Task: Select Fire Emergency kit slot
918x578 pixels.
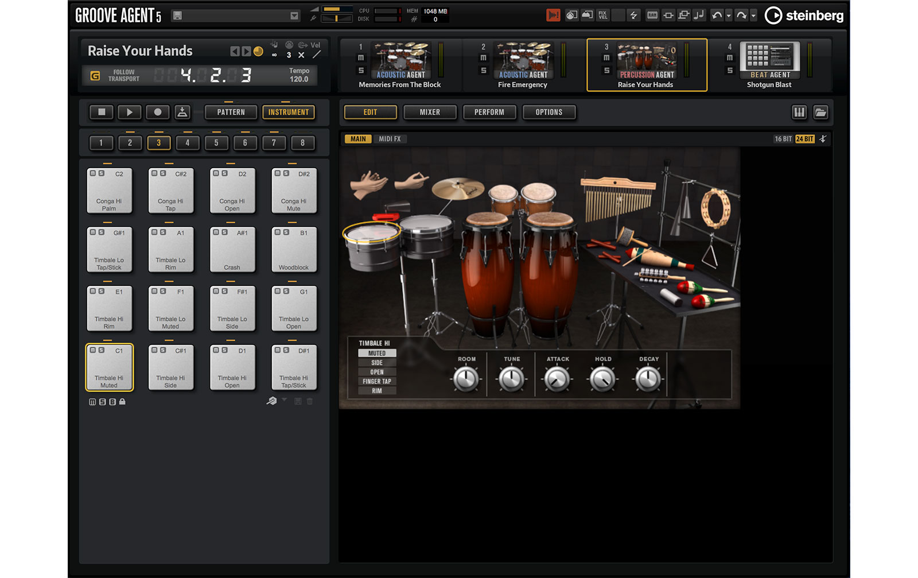Action: point(523,65)
